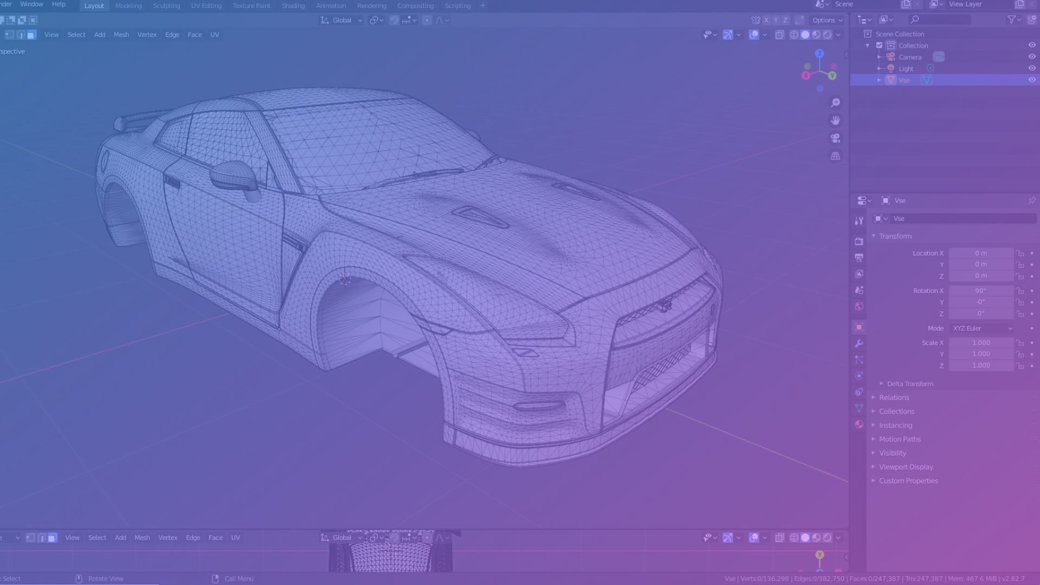
Task: Hide the Vse object via eye icon
Action: coord(1032,80)
